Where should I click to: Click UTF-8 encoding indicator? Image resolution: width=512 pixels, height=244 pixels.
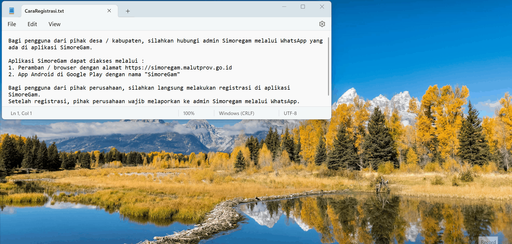pyautogui.click(x=290, y=113)
